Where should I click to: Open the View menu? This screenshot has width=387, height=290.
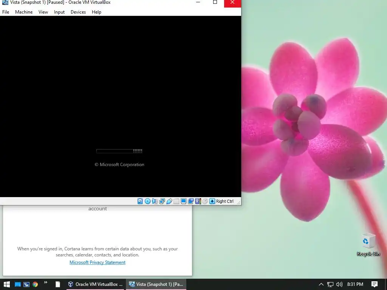point(43,12)
